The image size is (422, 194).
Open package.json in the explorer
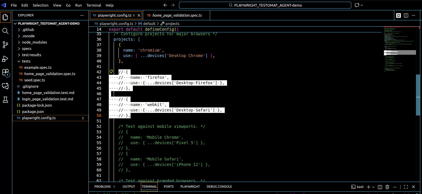[33, 111]
